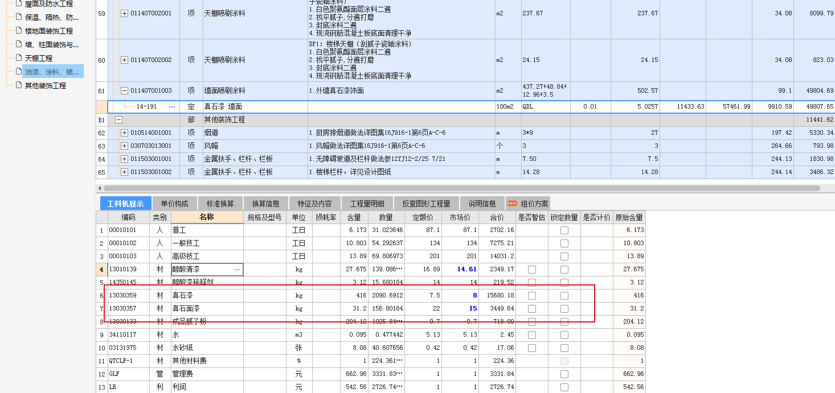
Task: Click total 49804.69 of item 61
Action: pyautogui.click(x=814, y=90)
